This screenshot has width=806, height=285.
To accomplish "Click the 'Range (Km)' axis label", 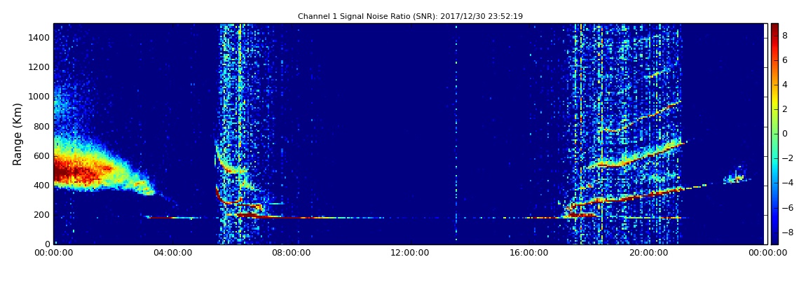I will pos(18,134).
